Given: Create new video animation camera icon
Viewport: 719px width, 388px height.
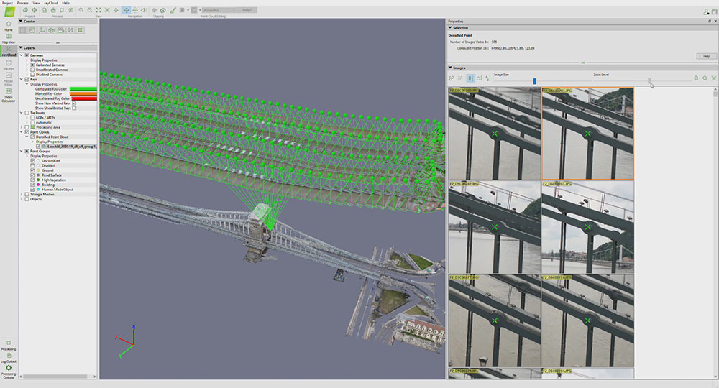Looking at the screenshot, I should pyautogui.click(x=61, y=30).
